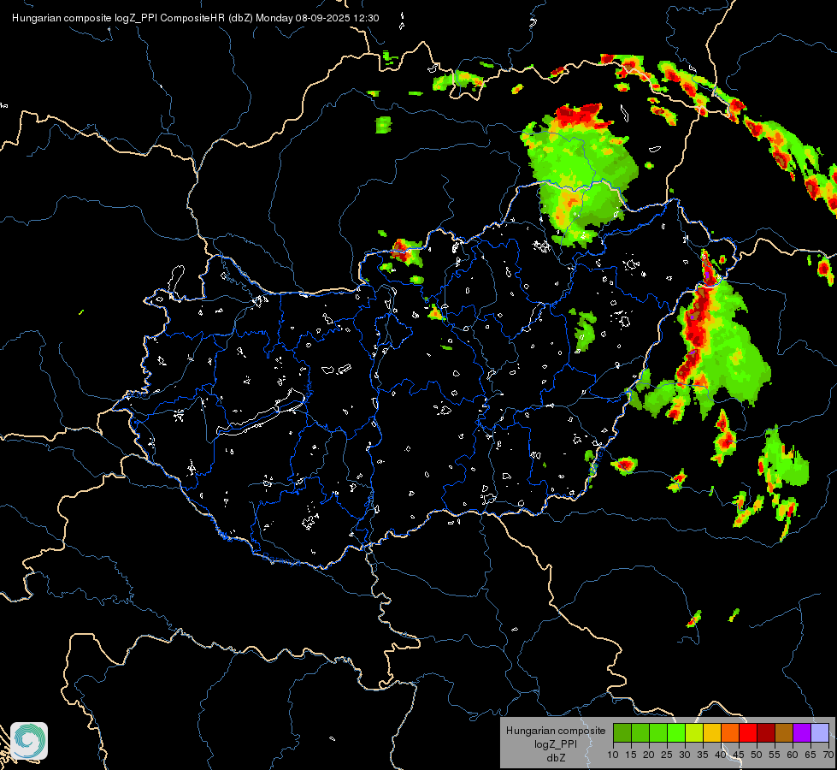
Task: Click the legend scale value '70'
Action: pos(828,755)
